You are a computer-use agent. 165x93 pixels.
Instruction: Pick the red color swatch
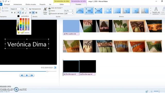[x=21, y=19]
